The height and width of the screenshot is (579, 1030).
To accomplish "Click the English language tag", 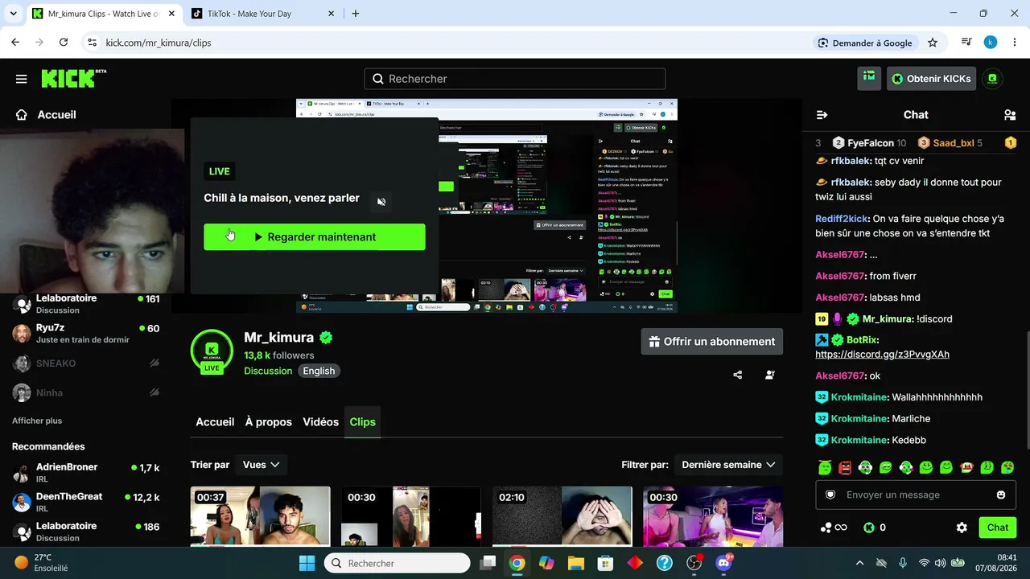I will 319,371.
